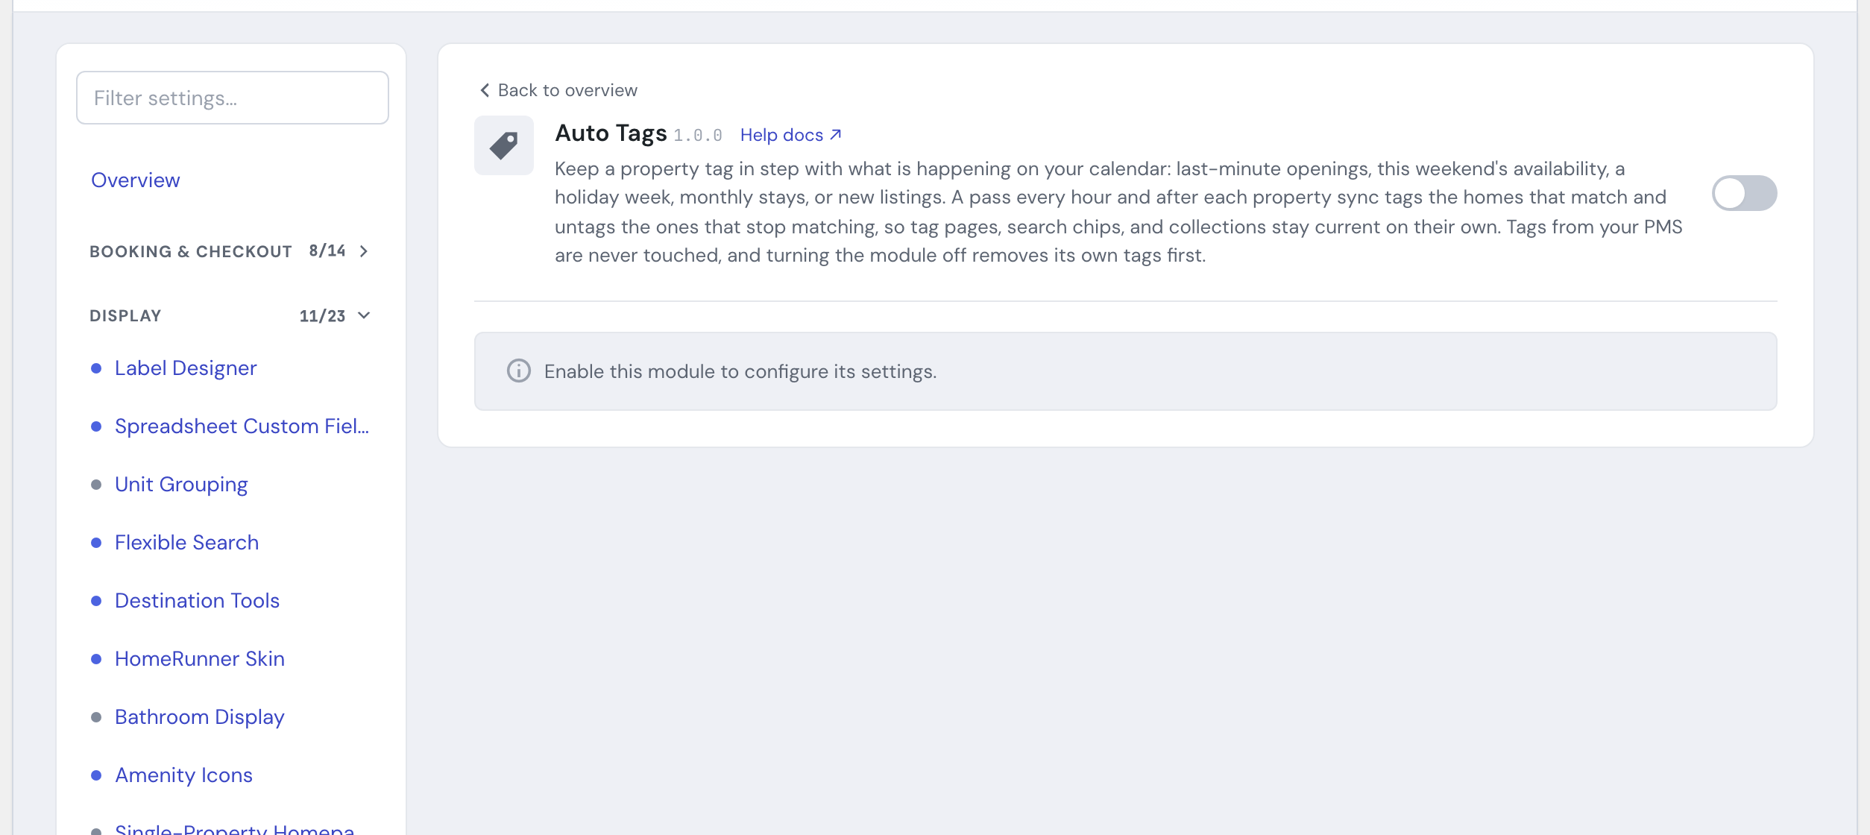Click the external arrow icon beside Help docs

click(x=836, y=134)
